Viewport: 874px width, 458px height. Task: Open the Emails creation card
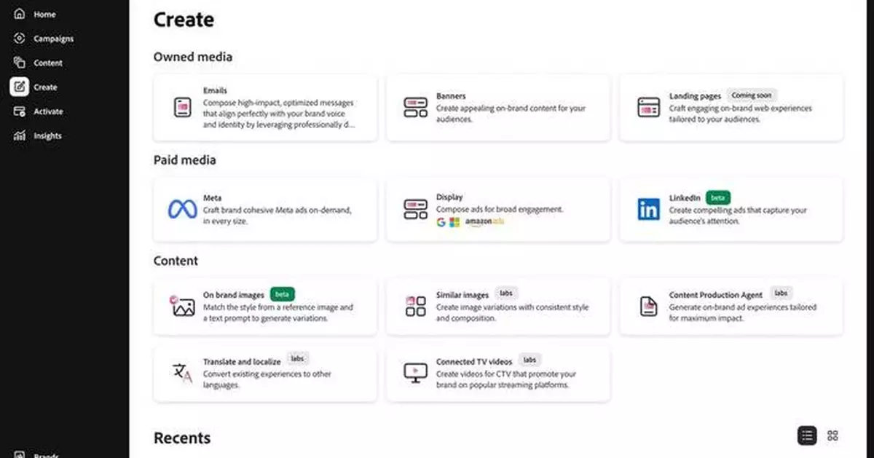pos(264,108)
